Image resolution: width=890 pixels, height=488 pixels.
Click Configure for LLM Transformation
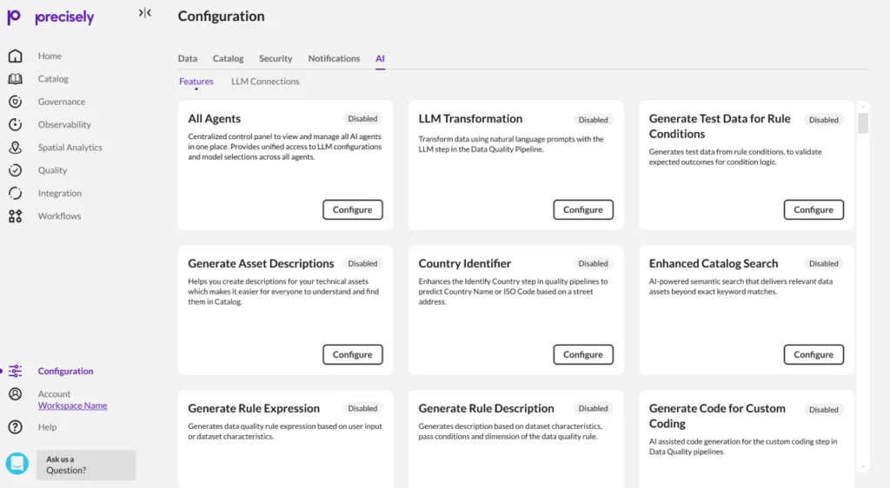pos(582,210)
